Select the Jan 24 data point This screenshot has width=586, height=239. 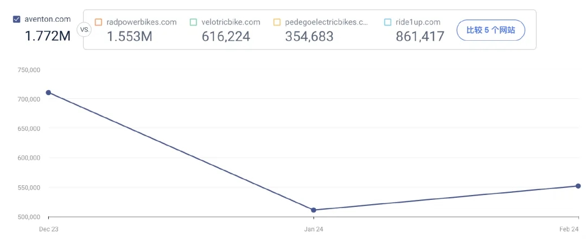[x=314, y=210]
